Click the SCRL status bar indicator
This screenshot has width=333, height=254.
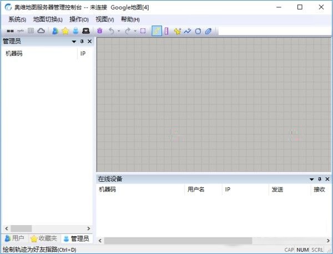(x=317, y=250)
